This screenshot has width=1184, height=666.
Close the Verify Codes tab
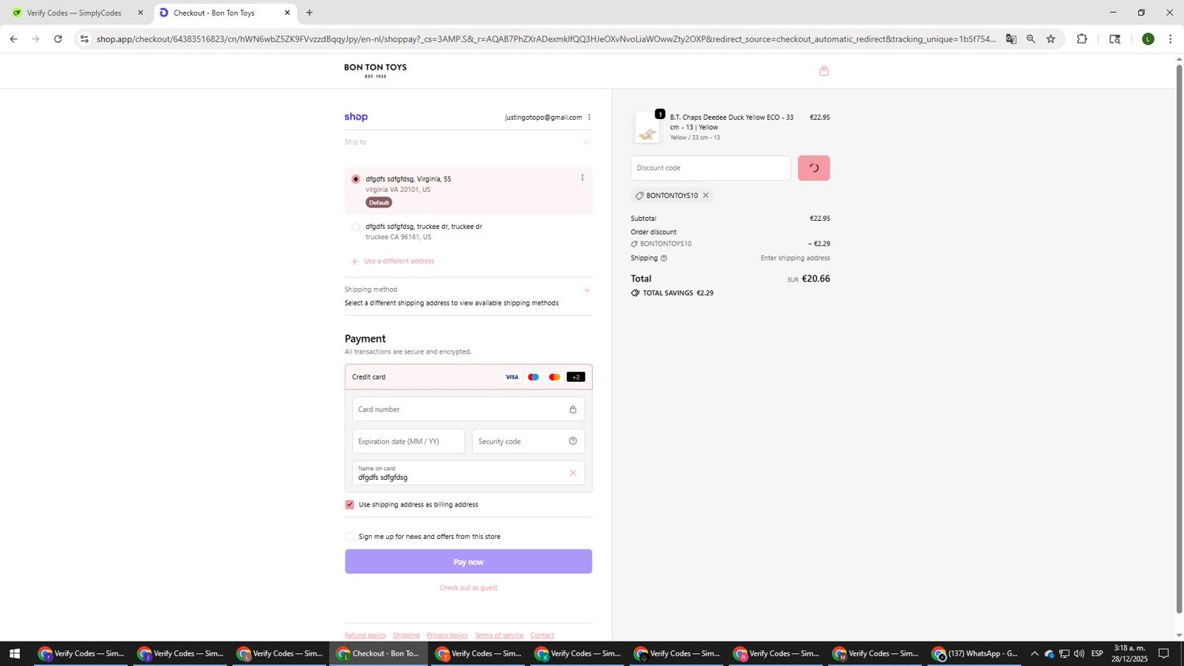tap(141, 13)
